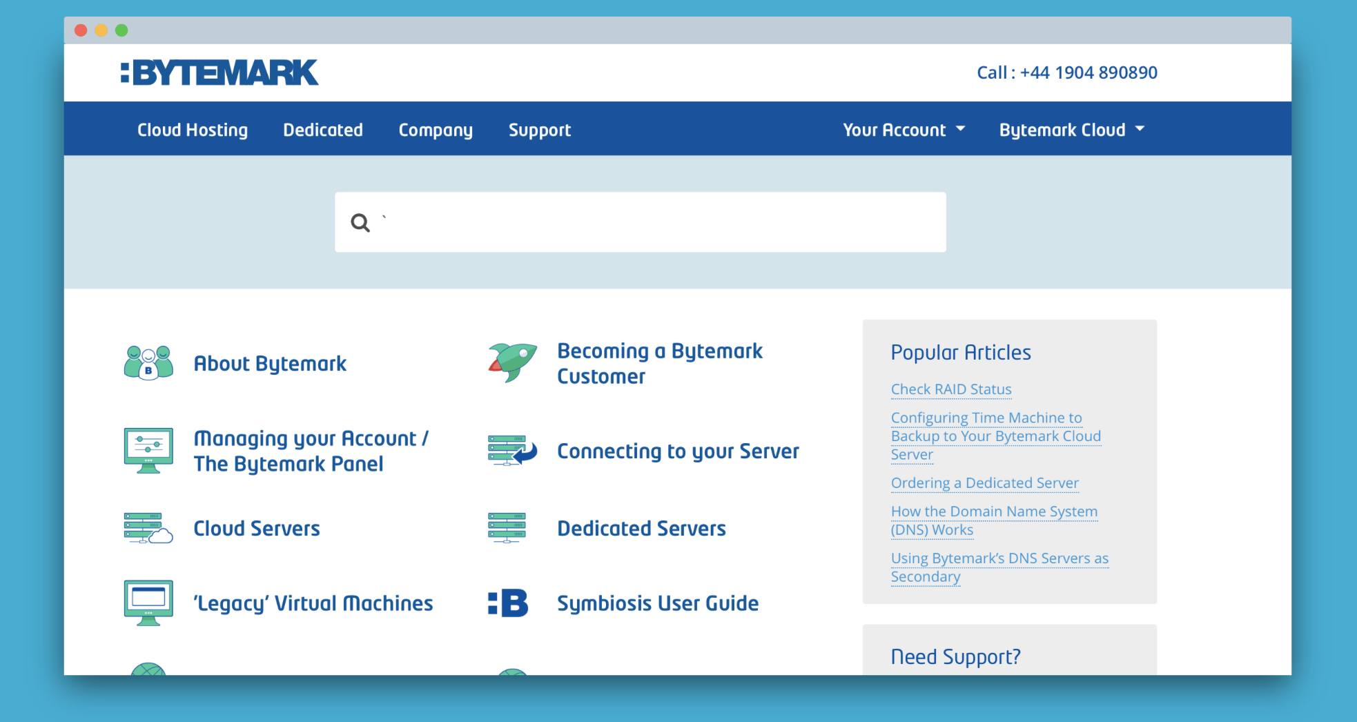
Task: Open the Support menu item
Action: point(540,130)
